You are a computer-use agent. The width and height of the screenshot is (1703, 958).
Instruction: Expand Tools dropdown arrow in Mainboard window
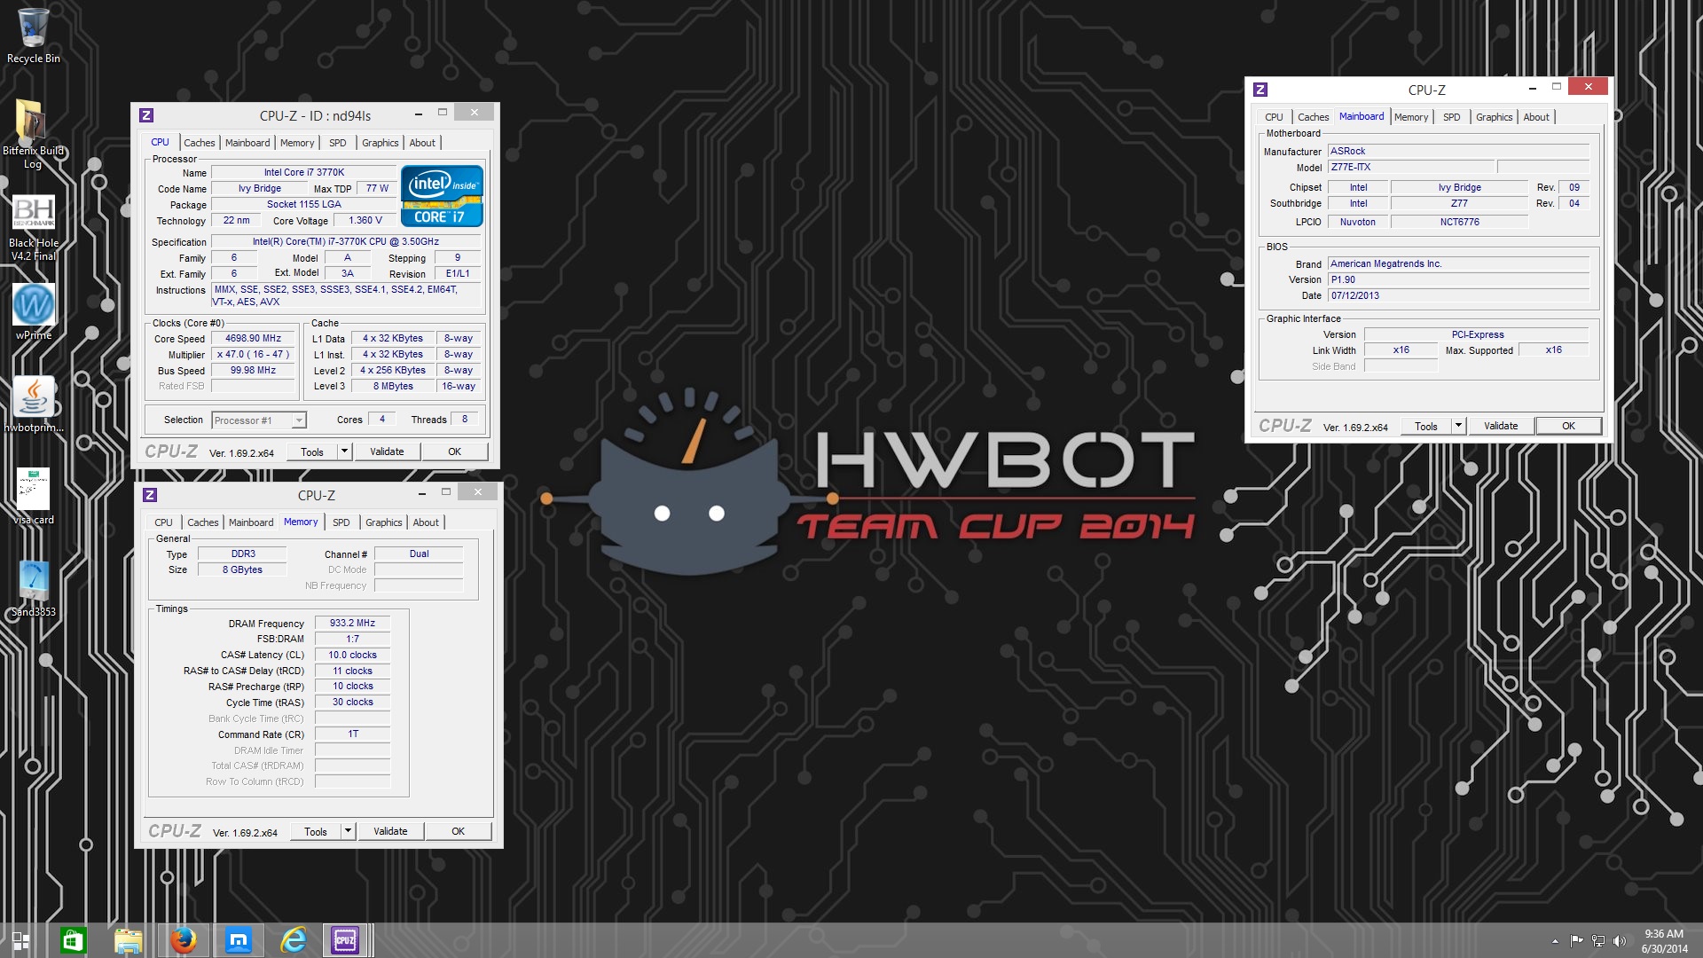[1458, 426]
